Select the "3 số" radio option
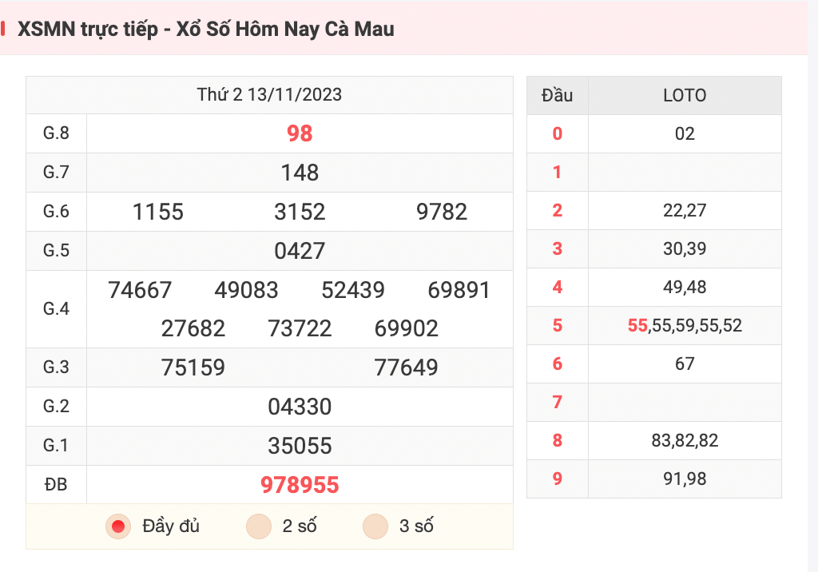The width and height of the screenshot is (818, 572). click(x=375, y=526)
